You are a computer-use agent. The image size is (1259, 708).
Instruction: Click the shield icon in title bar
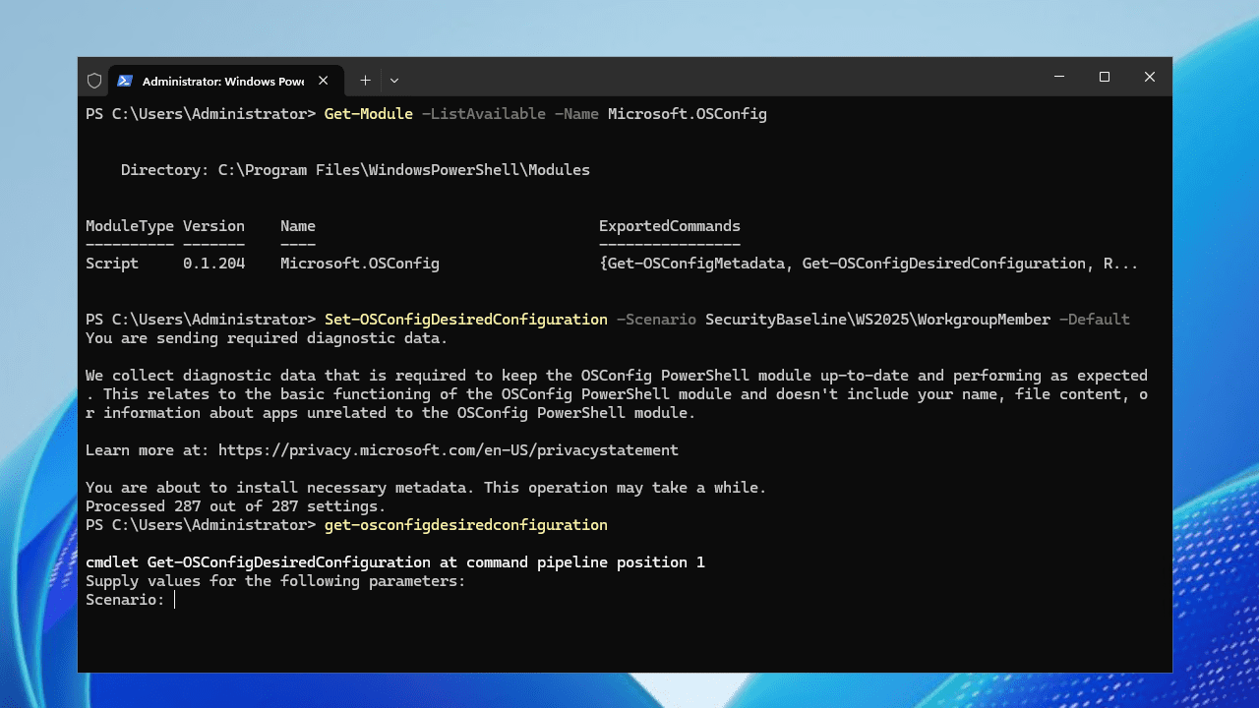[94, 81]
